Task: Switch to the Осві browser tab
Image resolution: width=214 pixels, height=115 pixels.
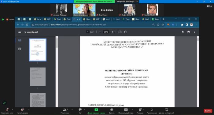Action: [x=67, y=19]
